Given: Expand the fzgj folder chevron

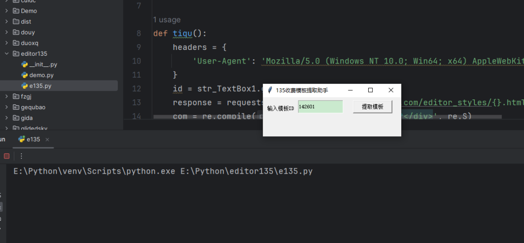Looking at the screenshot, I should [x=6, y=97].
